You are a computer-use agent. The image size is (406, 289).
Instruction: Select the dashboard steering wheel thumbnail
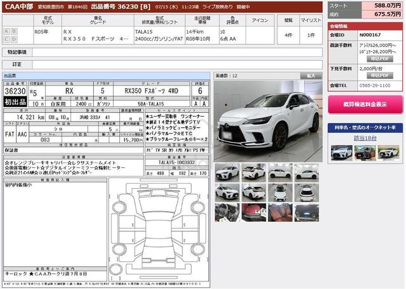[x=227, y=212]
